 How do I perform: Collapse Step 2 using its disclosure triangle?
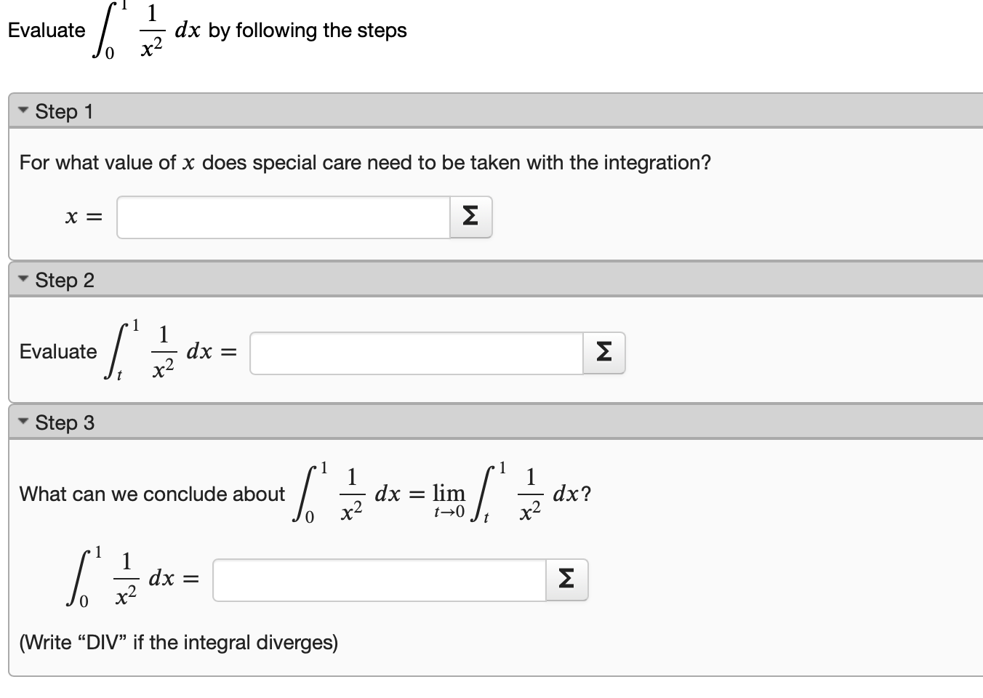click(x=23, y=278)
